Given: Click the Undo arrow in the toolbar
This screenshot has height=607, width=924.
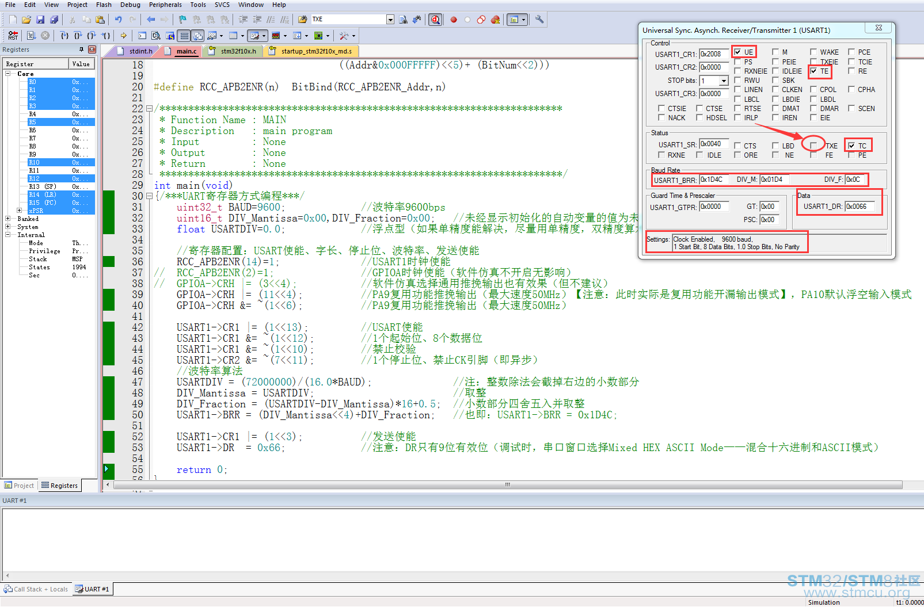Looking at the screenshot, I should (118, 20).
